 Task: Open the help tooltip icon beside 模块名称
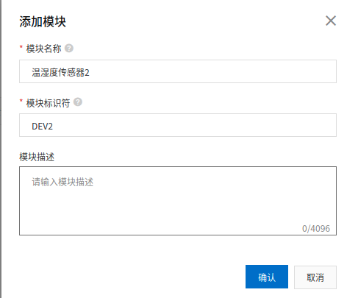69,48
